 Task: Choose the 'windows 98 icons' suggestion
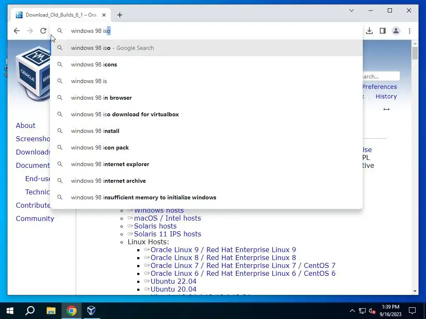(x=206, y=64)
